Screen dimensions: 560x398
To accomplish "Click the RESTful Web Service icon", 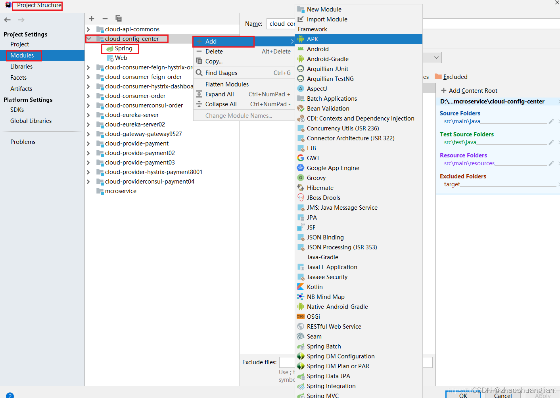I will (x=301, y=326).
